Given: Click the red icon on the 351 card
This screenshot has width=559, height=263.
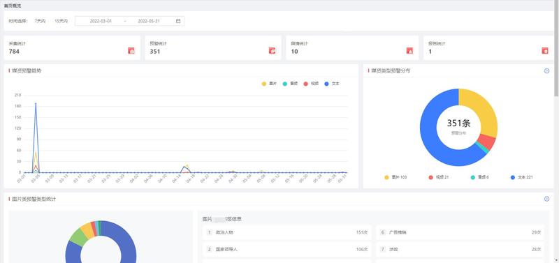Looking at the screenshot, I should tap(272, 50).
